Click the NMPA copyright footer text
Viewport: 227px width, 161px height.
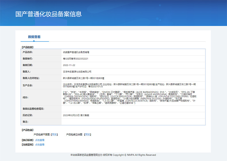tap(113, 155)
